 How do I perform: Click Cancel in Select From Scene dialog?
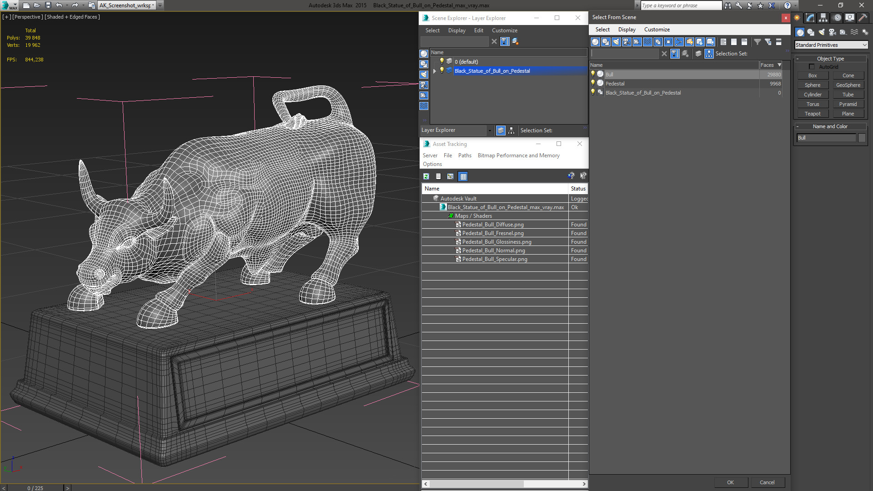tap(767, 482)
